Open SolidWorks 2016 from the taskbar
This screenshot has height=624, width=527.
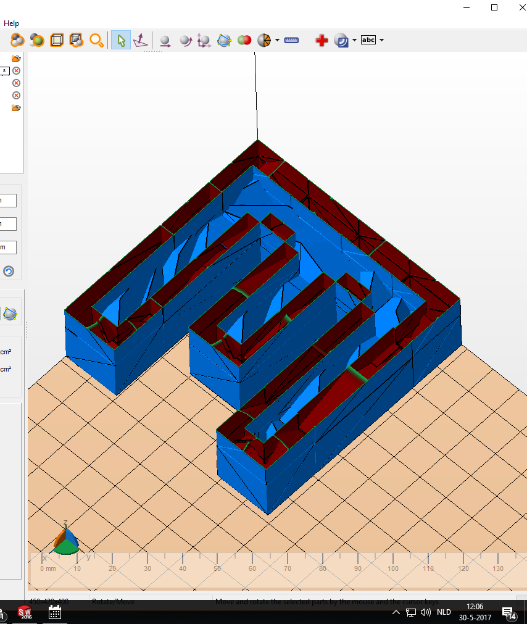pos(25,613)
